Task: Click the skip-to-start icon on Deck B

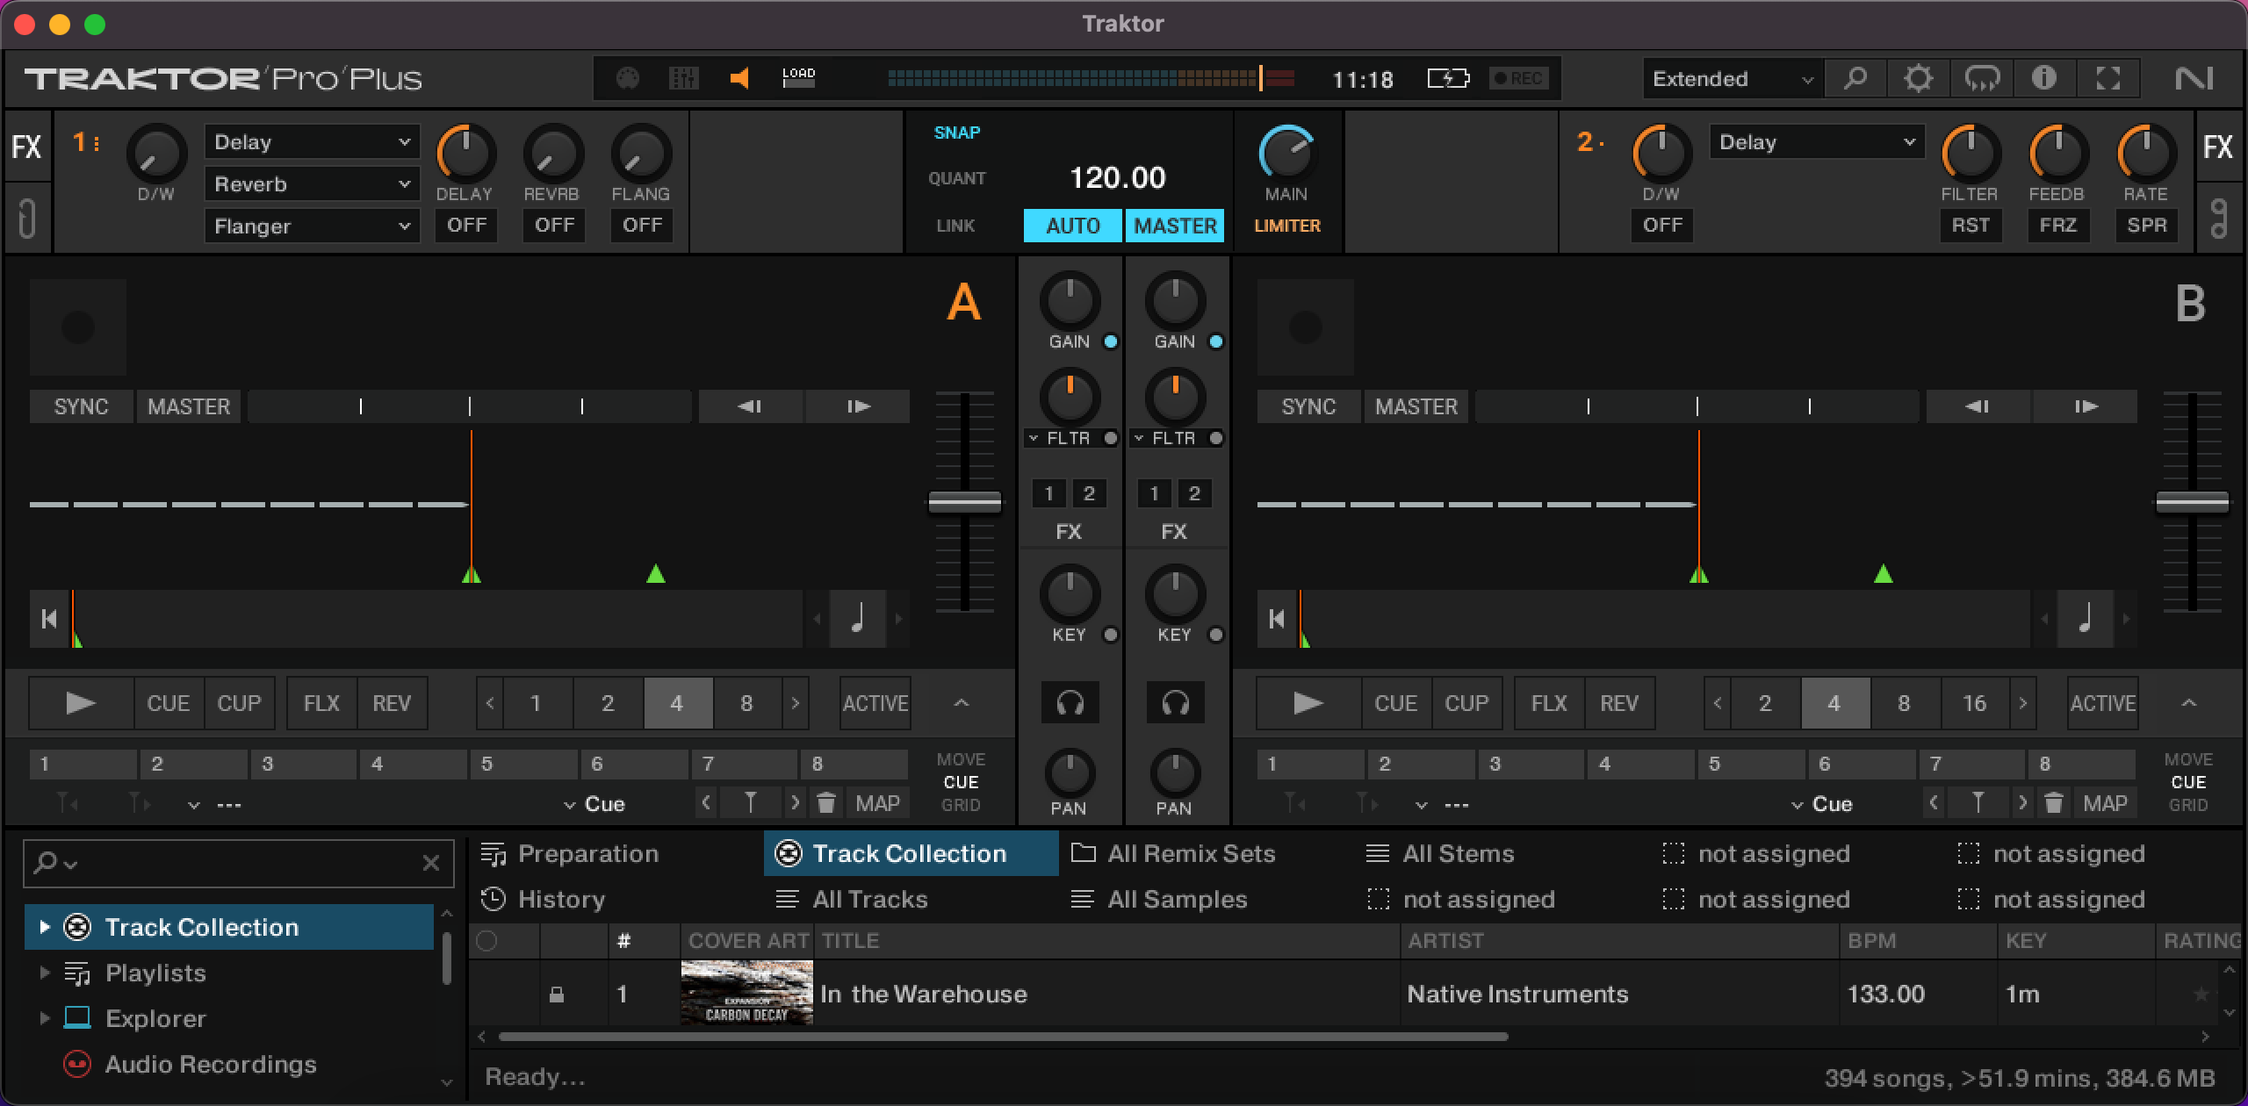Action: pos(1277,619)
